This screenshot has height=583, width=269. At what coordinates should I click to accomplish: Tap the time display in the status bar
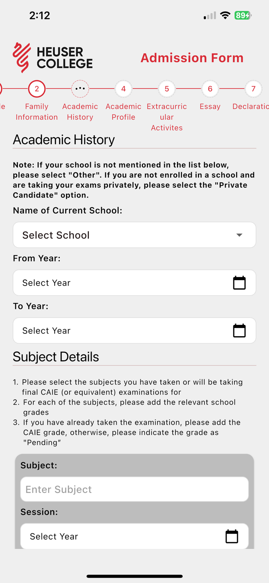(x=40, y=16)
